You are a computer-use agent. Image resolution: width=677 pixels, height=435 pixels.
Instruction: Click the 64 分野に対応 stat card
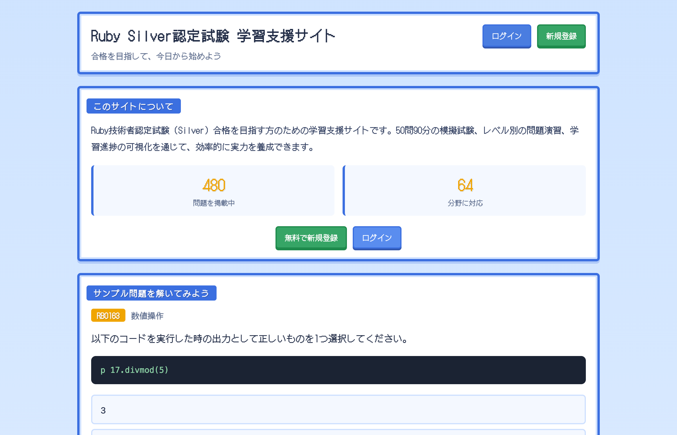(464, 190)
